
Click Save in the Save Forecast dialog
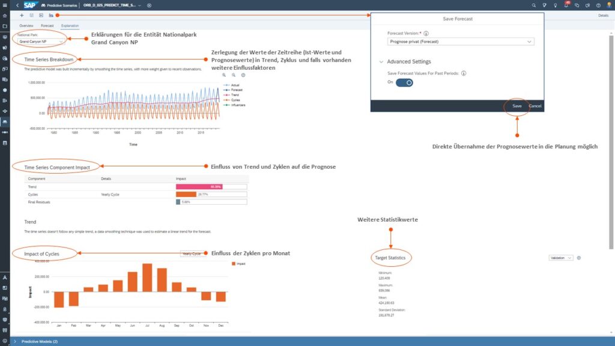(517, 106)
